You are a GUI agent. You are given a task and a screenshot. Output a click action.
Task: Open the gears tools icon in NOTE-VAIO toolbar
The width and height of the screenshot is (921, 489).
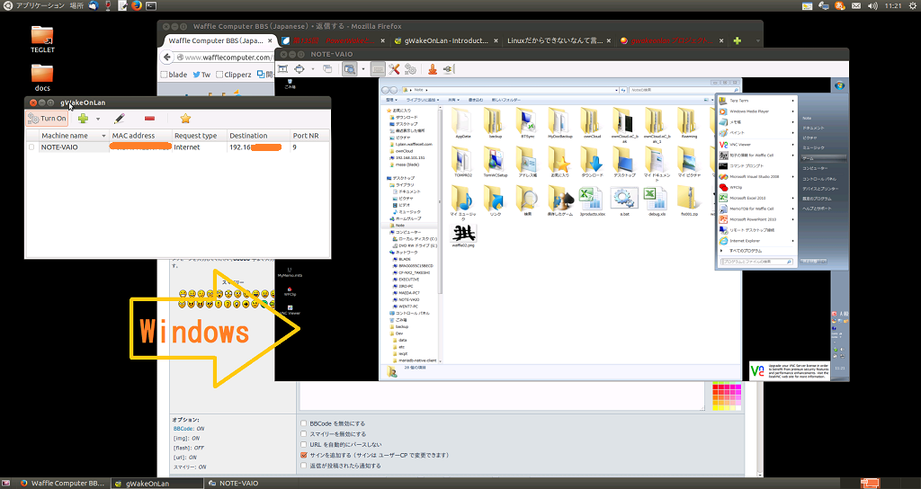pyautogui.click(x=410, y=69)
